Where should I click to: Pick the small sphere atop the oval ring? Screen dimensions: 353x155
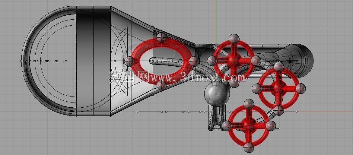tap(162, 38)
